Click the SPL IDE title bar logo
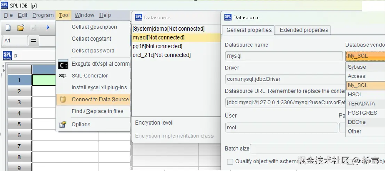The width and height of the screenshot is (385, 171). coord(5,5)
